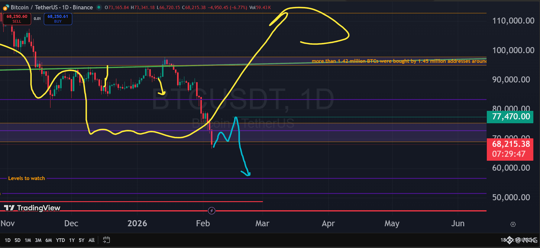This screenshot has height=248, width=540.
Task: Choose the 6M date range
Action: click(x=48, y=240)
